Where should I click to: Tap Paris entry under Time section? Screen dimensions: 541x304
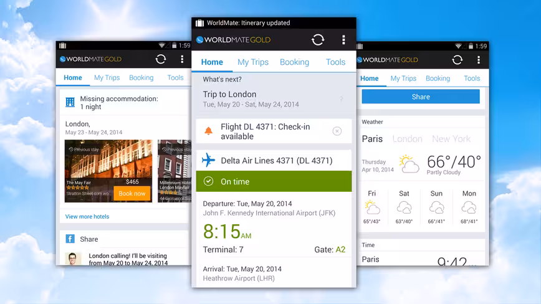[x=370, y=259]
